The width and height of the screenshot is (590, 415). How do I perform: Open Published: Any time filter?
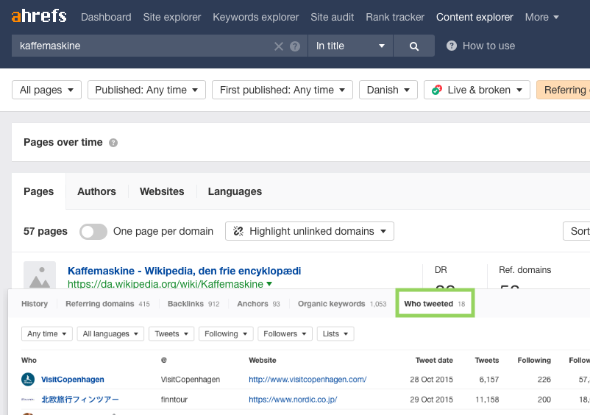(x=146, y=90)
